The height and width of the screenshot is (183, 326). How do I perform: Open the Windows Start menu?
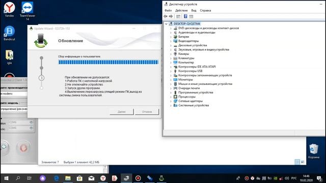click(6, 178)
